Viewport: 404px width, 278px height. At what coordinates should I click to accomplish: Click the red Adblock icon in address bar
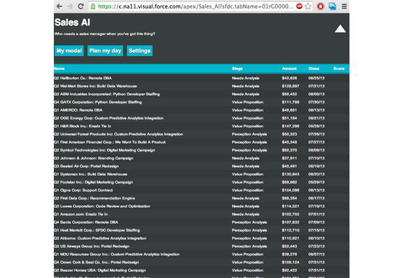point(299,6)
